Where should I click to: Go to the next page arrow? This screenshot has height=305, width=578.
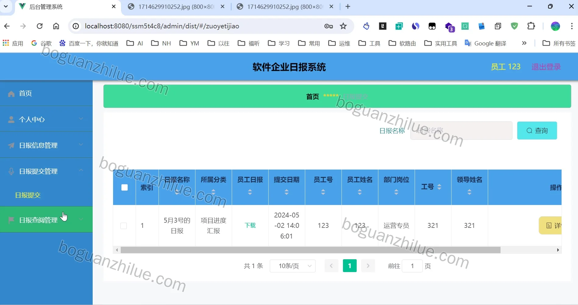coord(368,266)
